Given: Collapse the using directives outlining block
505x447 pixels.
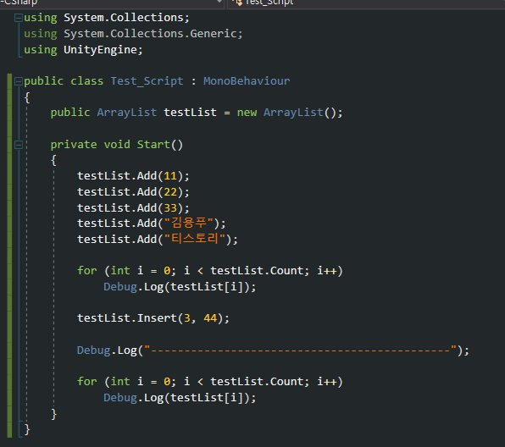Looking at the screenshot, I should (x=19, y=18).
